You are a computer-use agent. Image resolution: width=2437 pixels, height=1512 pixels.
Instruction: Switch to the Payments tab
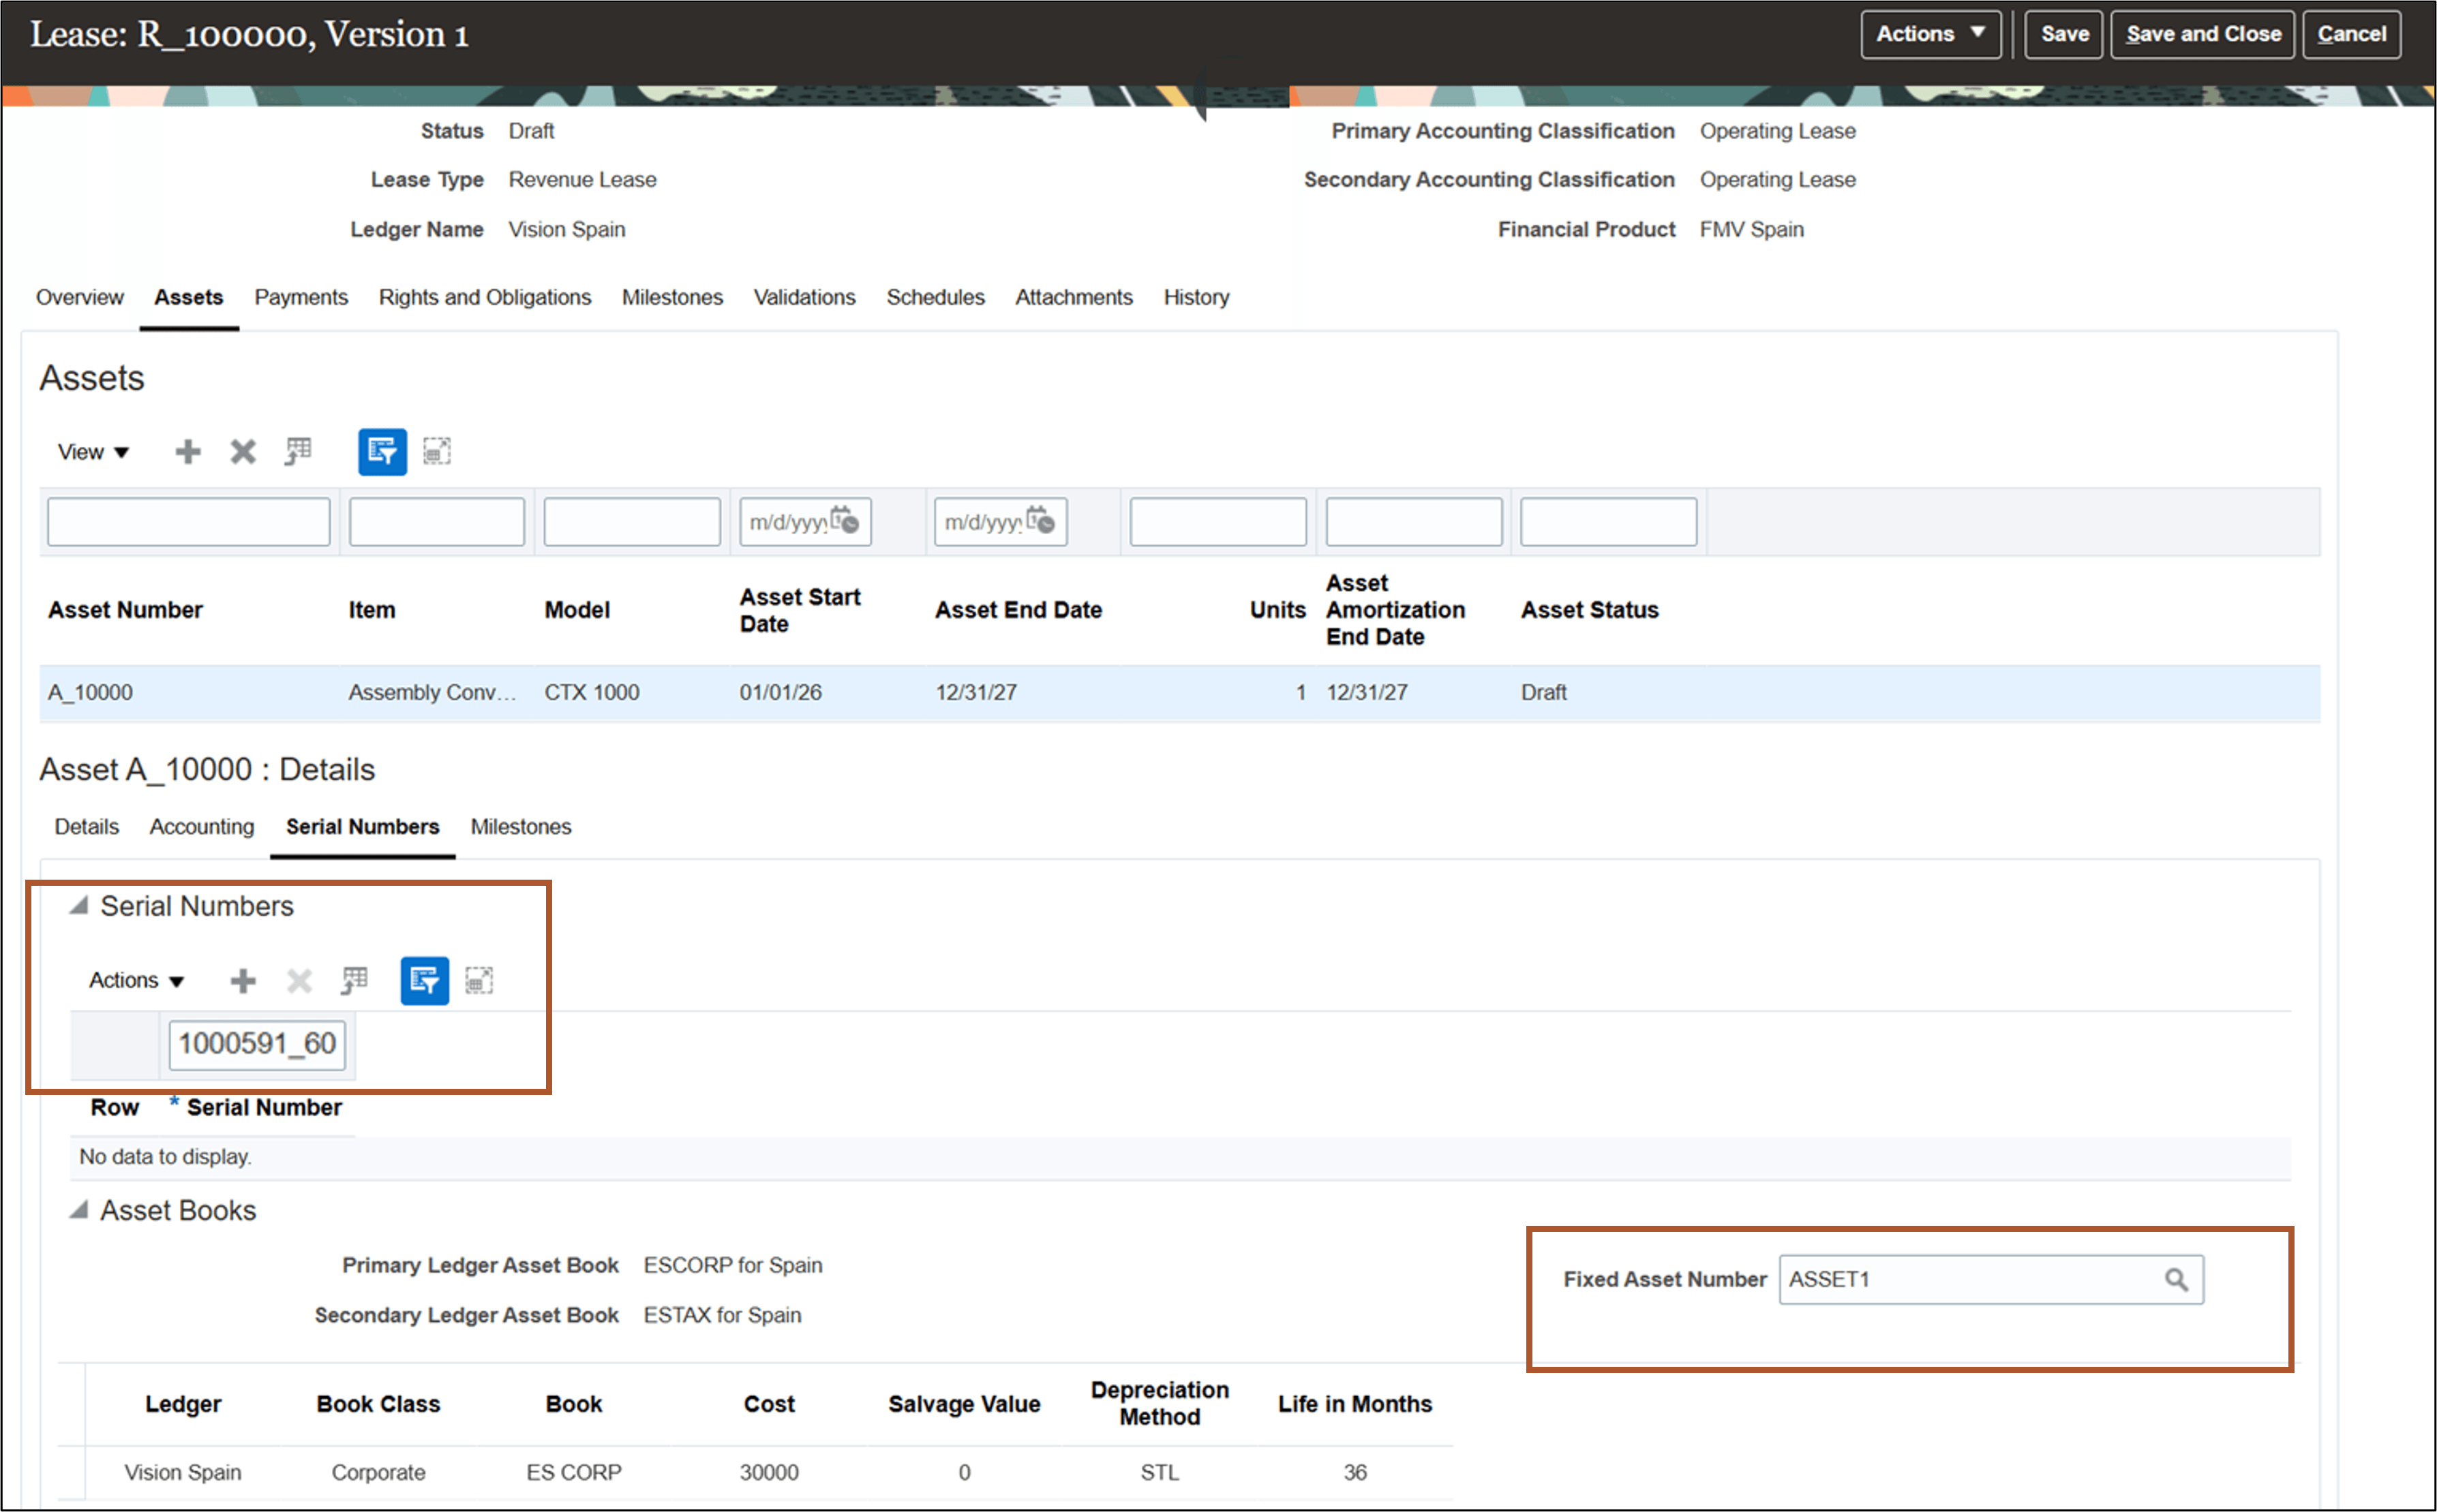[301, 296]
